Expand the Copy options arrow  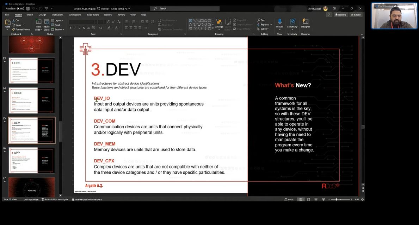click(24, 25)
